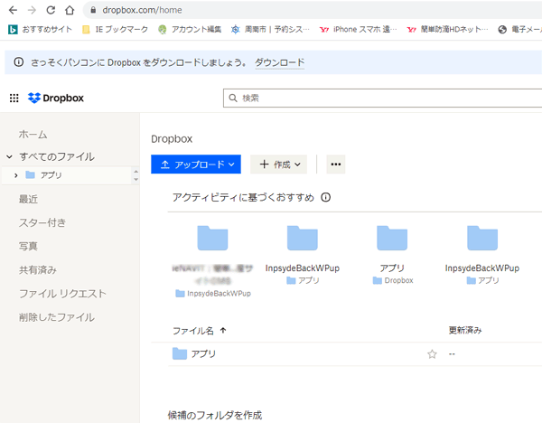542x423 pixels.
Task: Click the Dropbox location label under アプリ
Action: (x=393, y=280)
